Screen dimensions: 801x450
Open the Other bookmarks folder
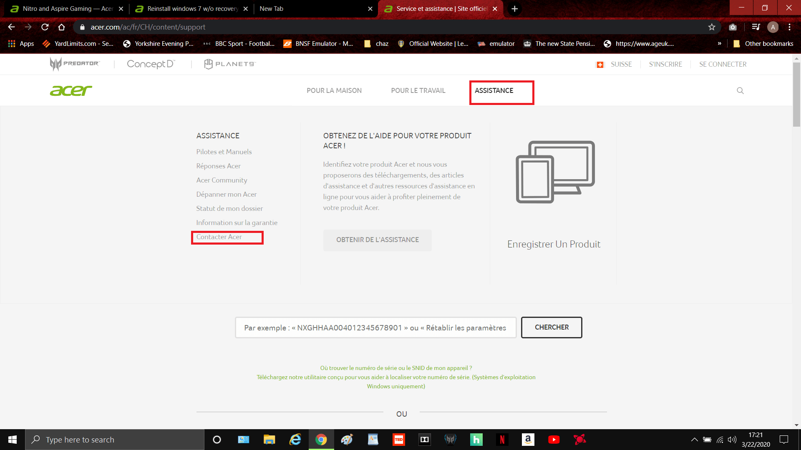[x=763, y=44]
